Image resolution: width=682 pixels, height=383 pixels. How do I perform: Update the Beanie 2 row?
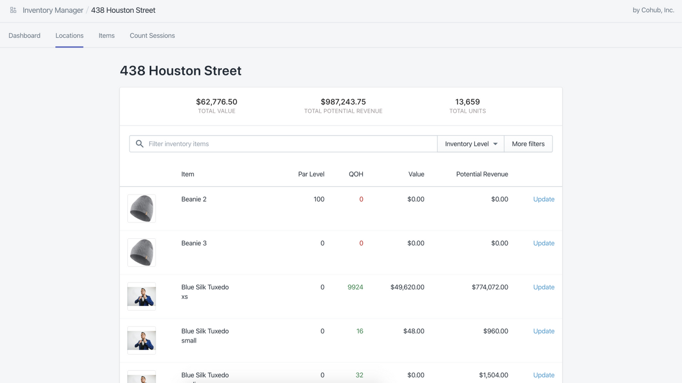tap(543, 199)
